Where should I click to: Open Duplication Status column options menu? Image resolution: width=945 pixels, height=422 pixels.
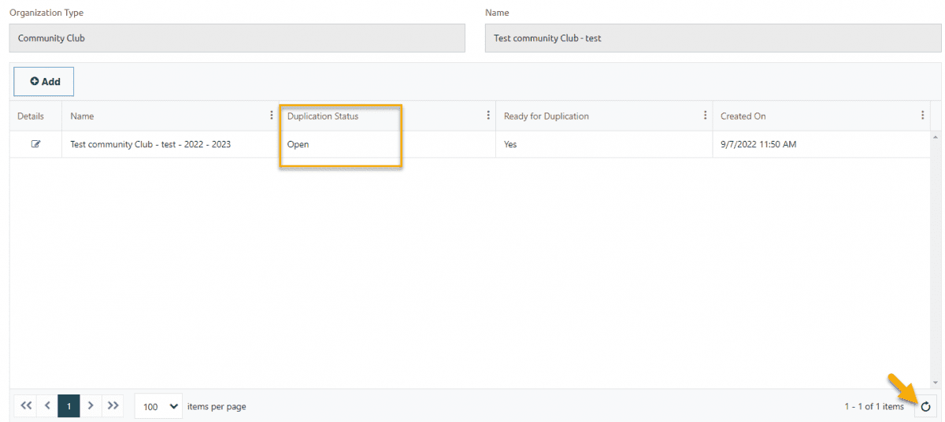pyautogui.click(x=488, y=116)
